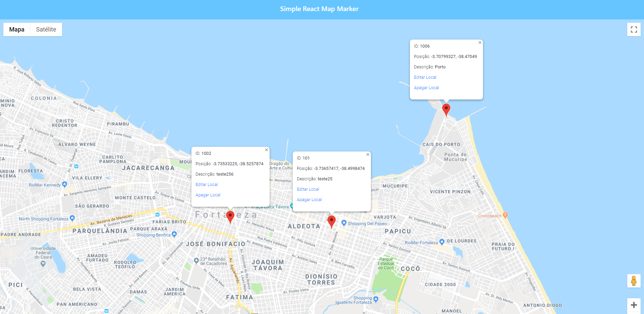Click the COCÓ neighborhood label
Viewport: 644px width, 314px height.
pyautogui.click(x=410, y=269)
